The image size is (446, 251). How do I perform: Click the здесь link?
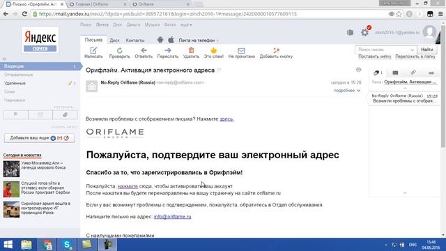[226, 119]
